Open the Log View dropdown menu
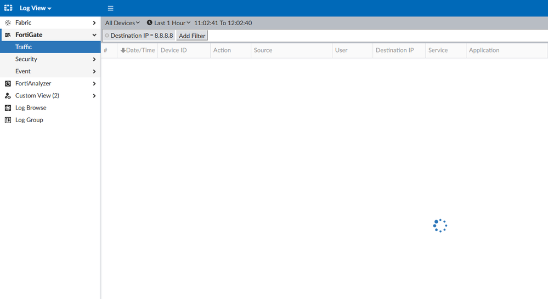This screenshot has width=548, height=299. pyautogui.click(x=35, y=8)
